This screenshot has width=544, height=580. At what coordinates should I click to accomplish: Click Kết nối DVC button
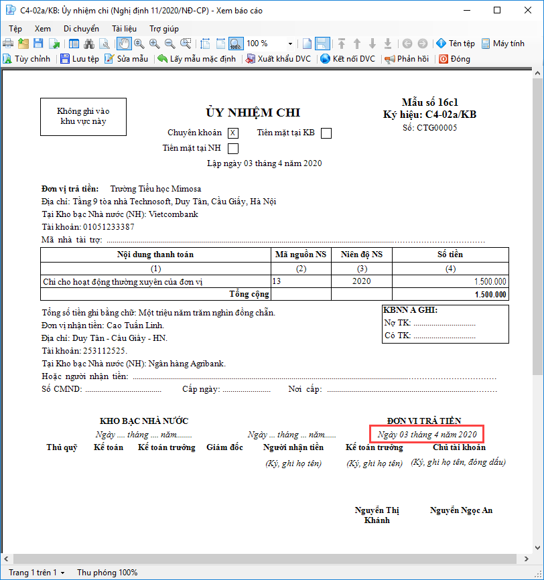point(348,59)
